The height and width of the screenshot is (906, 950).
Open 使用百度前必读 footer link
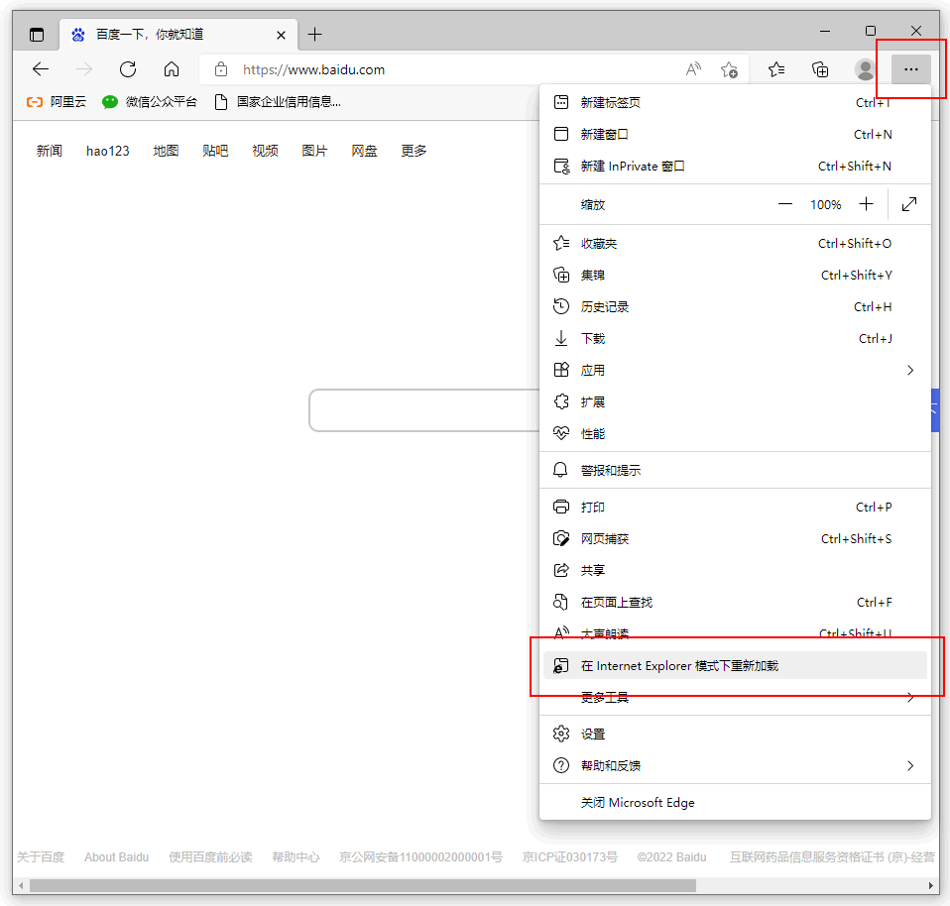tap(210, 857)
